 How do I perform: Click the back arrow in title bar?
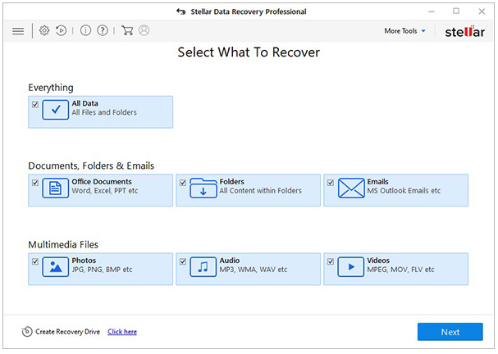pos(181,11)
